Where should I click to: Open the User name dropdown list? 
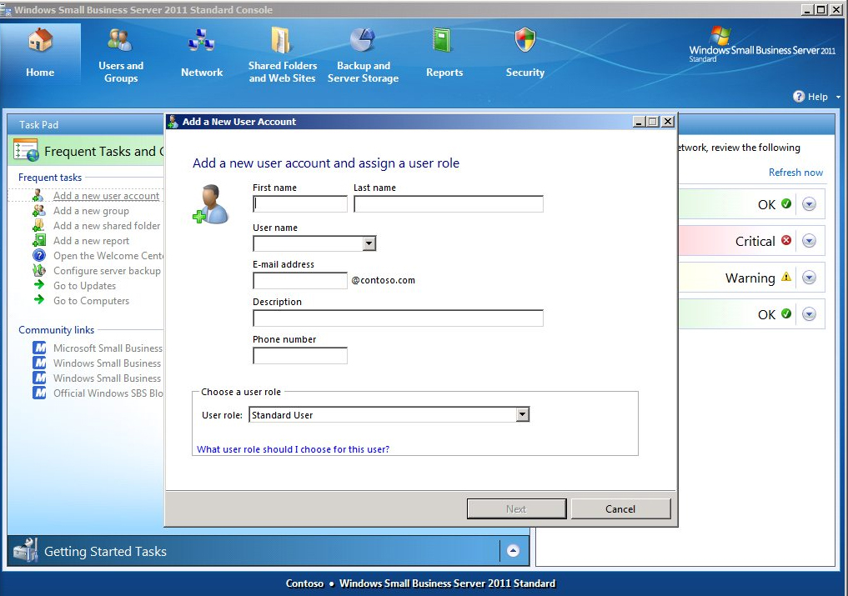[x=369, y=244]
